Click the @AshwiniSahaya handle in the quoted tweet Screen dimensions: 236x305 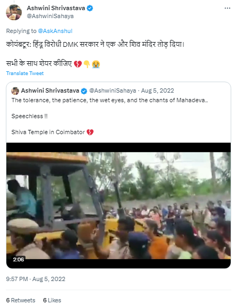pos(113,90)
